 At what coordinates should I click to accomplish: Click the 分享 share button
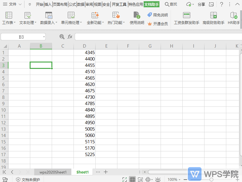pos(201,4)
